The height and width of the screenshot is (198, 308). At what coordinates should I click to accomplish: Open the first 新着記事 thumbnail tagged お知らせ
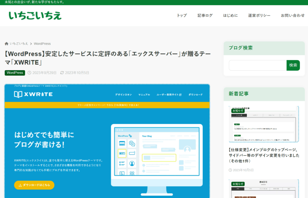[x=264, y=124]
